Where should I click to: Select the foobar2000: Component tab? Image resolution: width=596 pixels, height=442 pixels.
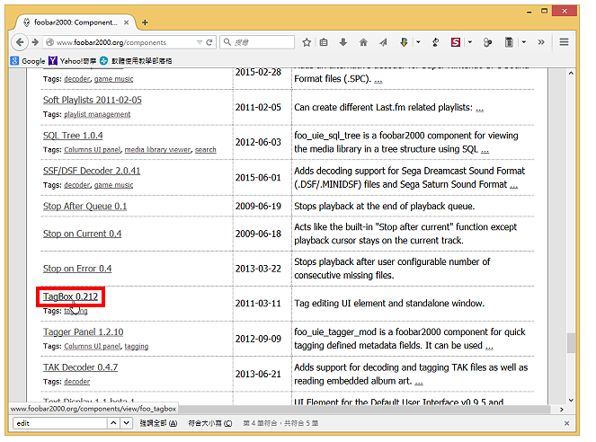click(76, 22)
